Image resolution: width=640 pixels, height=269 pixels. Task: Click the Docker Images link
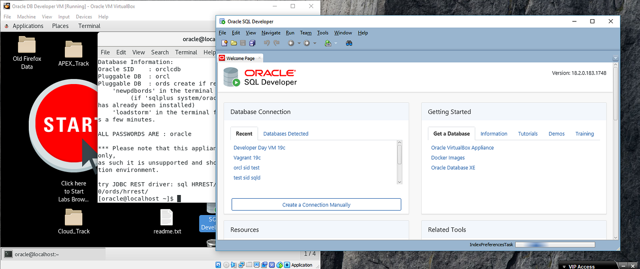pos(448,158)
